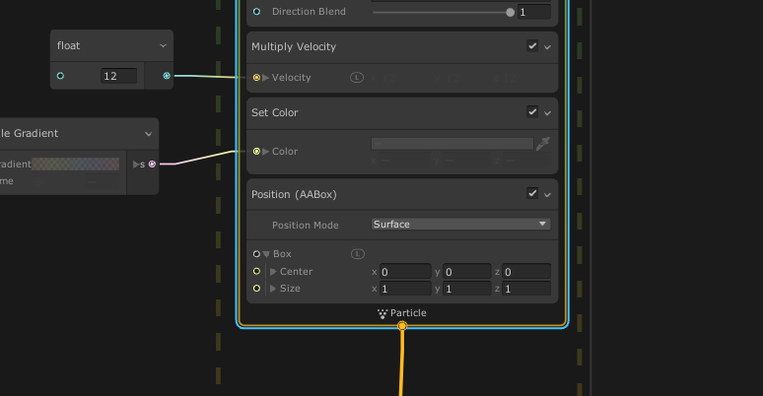Toggle the Position (AABox) block checkbox
The image size is (763, 396).
[x=532, y=194]
